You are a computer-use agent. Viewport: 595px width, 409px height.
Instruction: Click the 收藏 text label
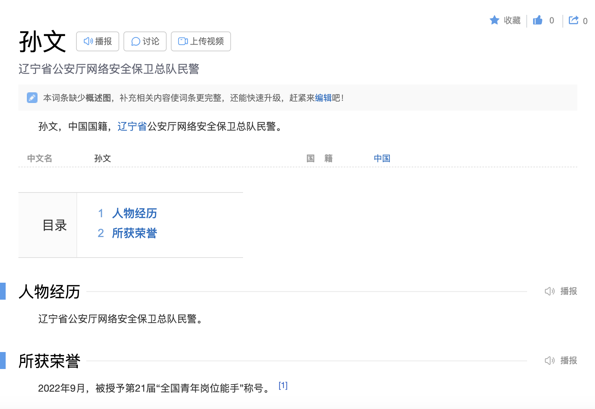click(x=512, y=21)
